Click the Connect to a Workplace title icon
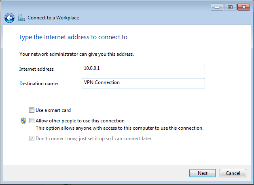Image resolution: width=254 pixels, height=185 pixels. (22, 18)
